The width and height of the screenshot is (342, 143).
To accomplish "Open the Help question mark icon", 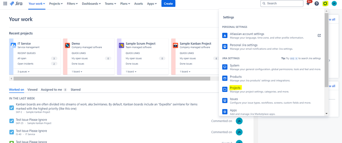I will (x=317, y=3).
